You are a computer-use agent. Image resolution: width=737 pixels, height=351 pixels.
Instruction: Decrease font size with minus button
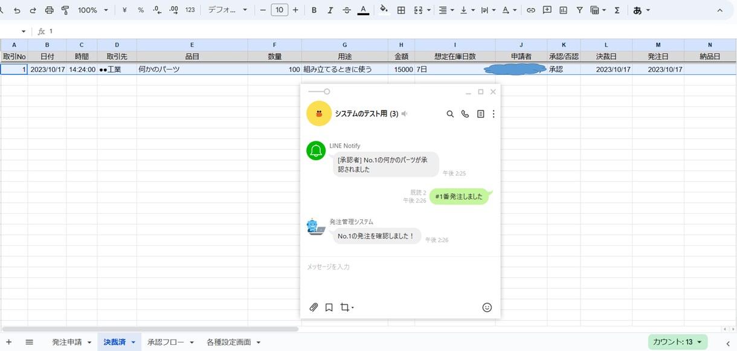(263, 10)
